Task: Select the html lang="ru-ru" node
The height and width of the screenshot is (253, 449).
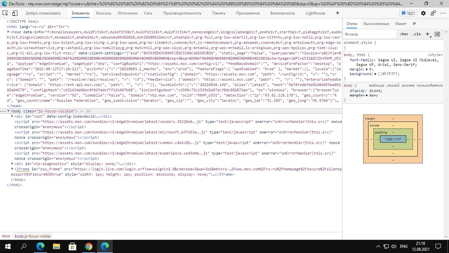Action: tap(38, 27)
